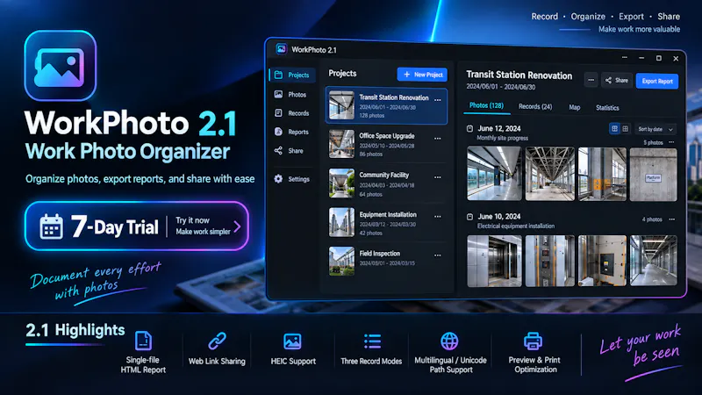Click the large WorkPhoto logo icon

coord(61,65)
